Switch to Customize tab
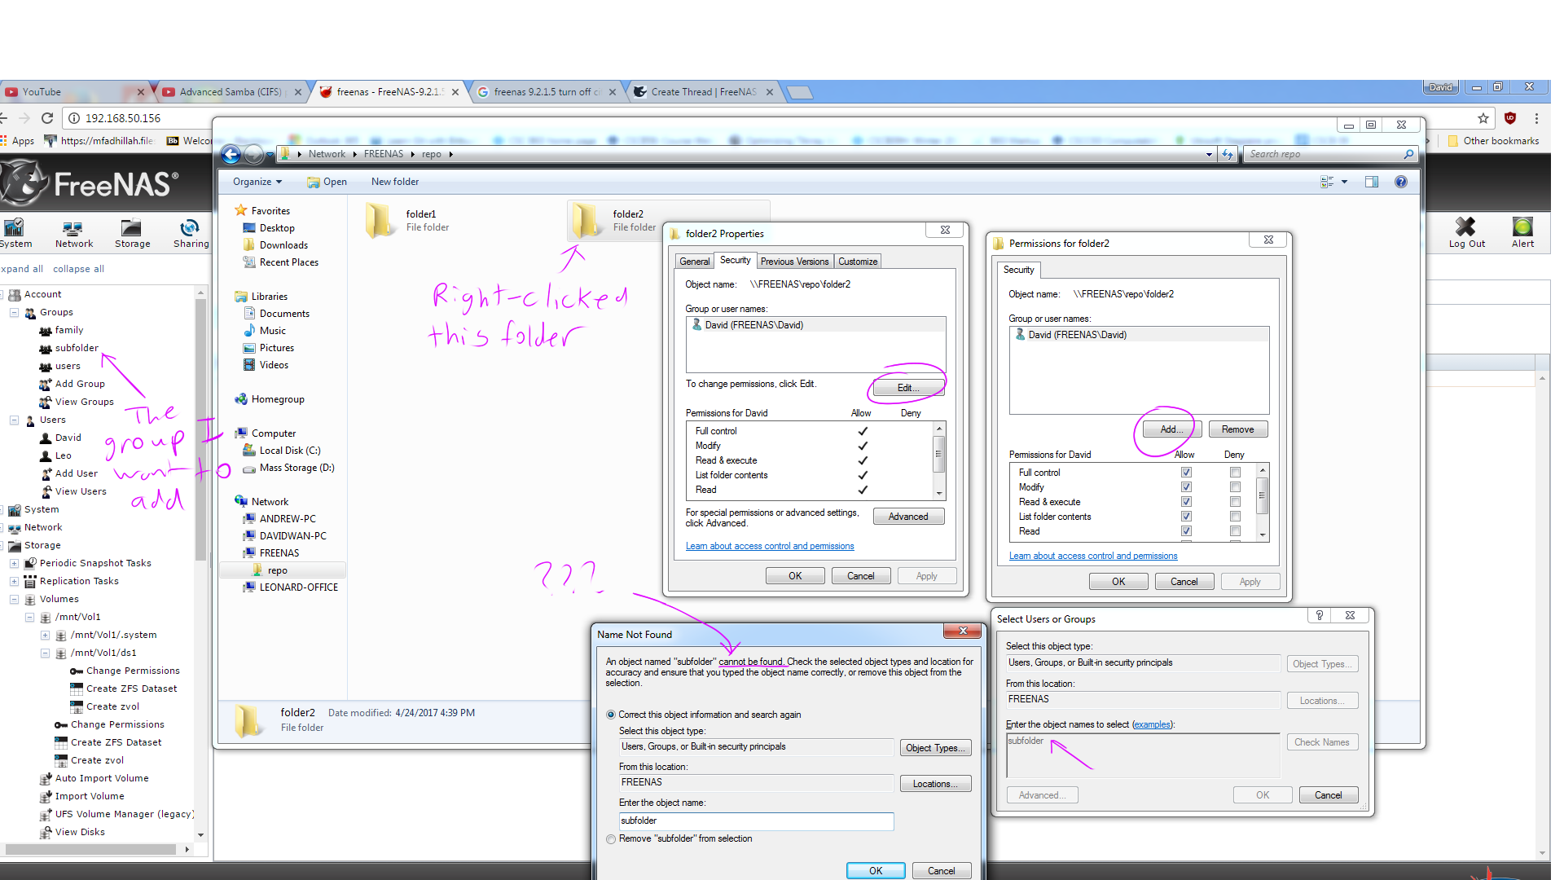1564x880 pixels. [x=858, y=262]
